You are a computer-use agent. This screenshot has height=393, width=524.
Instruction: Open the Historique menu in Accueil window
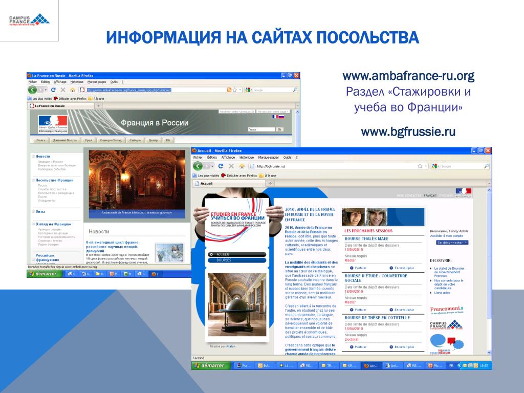247,158
